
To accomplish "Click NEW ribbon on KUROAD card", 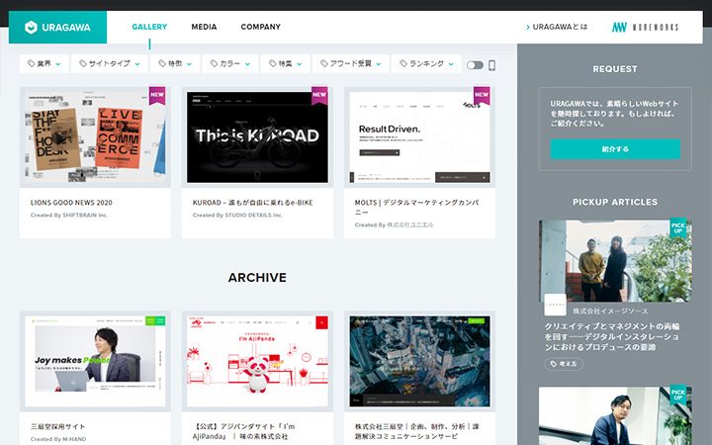I will pos(319,95).
